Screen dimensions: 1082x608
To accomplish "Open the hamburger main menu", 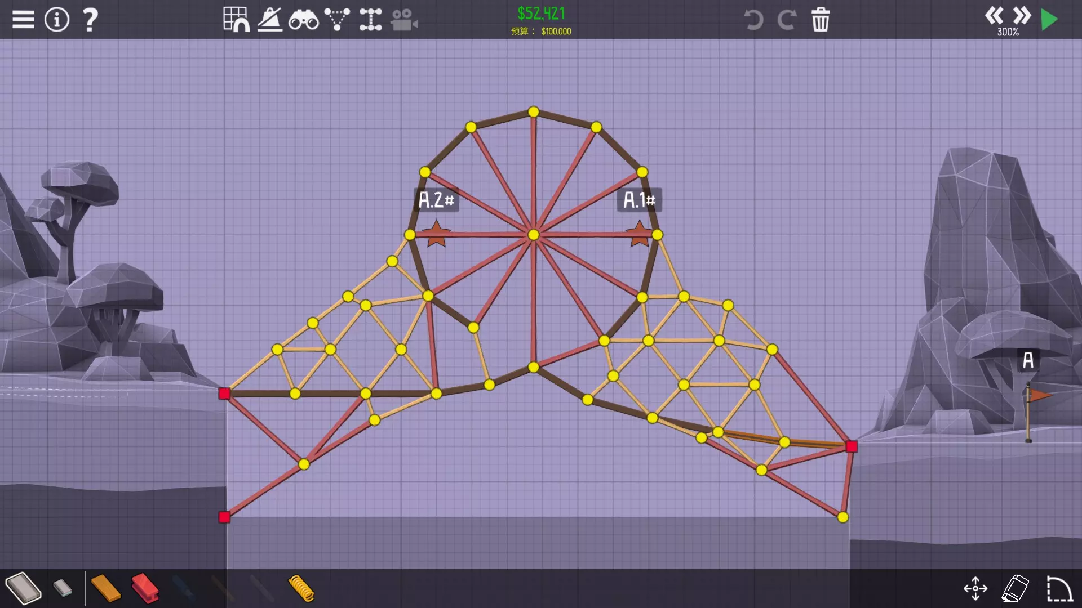I will (x=23, y=20).
